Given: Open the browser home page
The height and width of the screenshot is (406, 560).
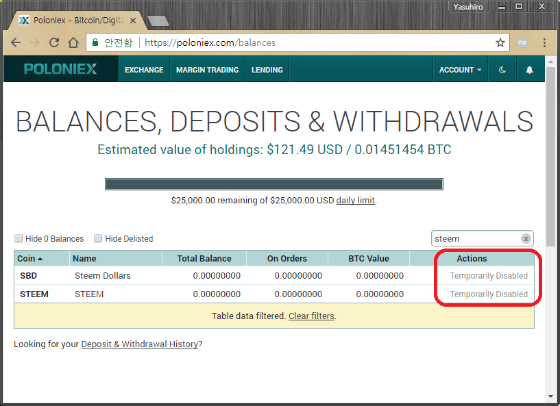Looking at the screenshot, I should point(73,43).
